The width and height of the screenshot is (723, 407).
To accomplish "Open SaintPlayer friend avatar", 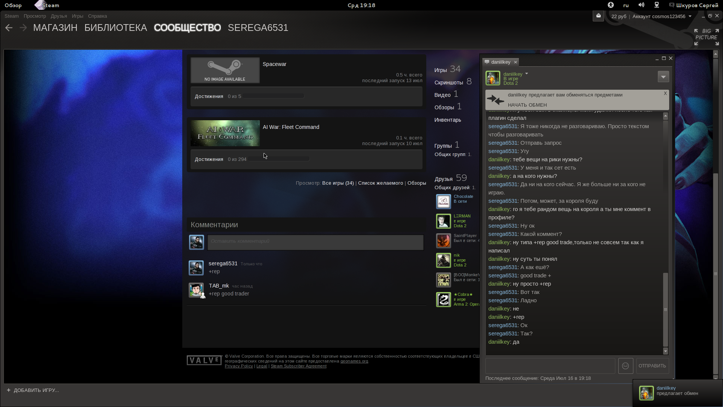I will point(444,241).
